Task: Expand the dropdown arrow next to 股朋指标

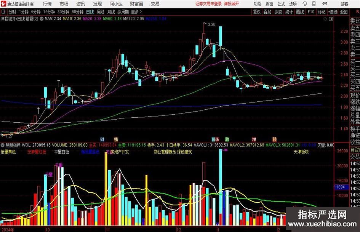Action: 3,145
